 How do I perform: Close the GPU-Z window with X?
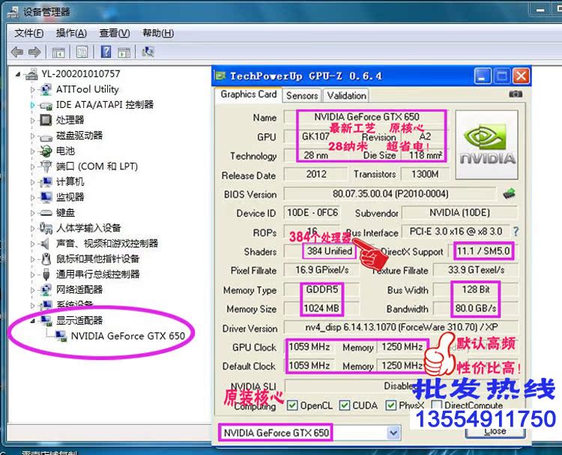[x=521, y=76]
